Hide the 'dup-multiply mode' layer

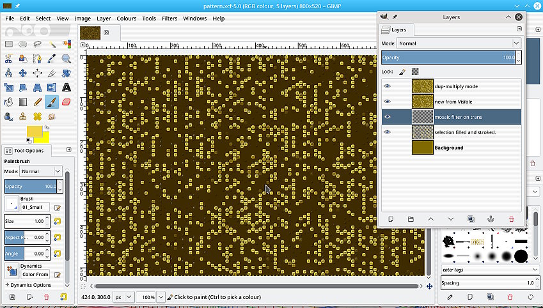tap(388, 86)
